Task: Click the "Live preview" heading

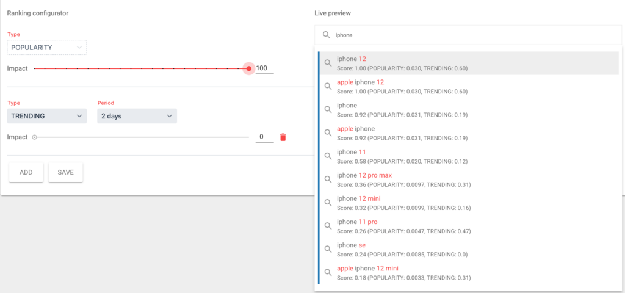Action: click(x=333, y=13)
